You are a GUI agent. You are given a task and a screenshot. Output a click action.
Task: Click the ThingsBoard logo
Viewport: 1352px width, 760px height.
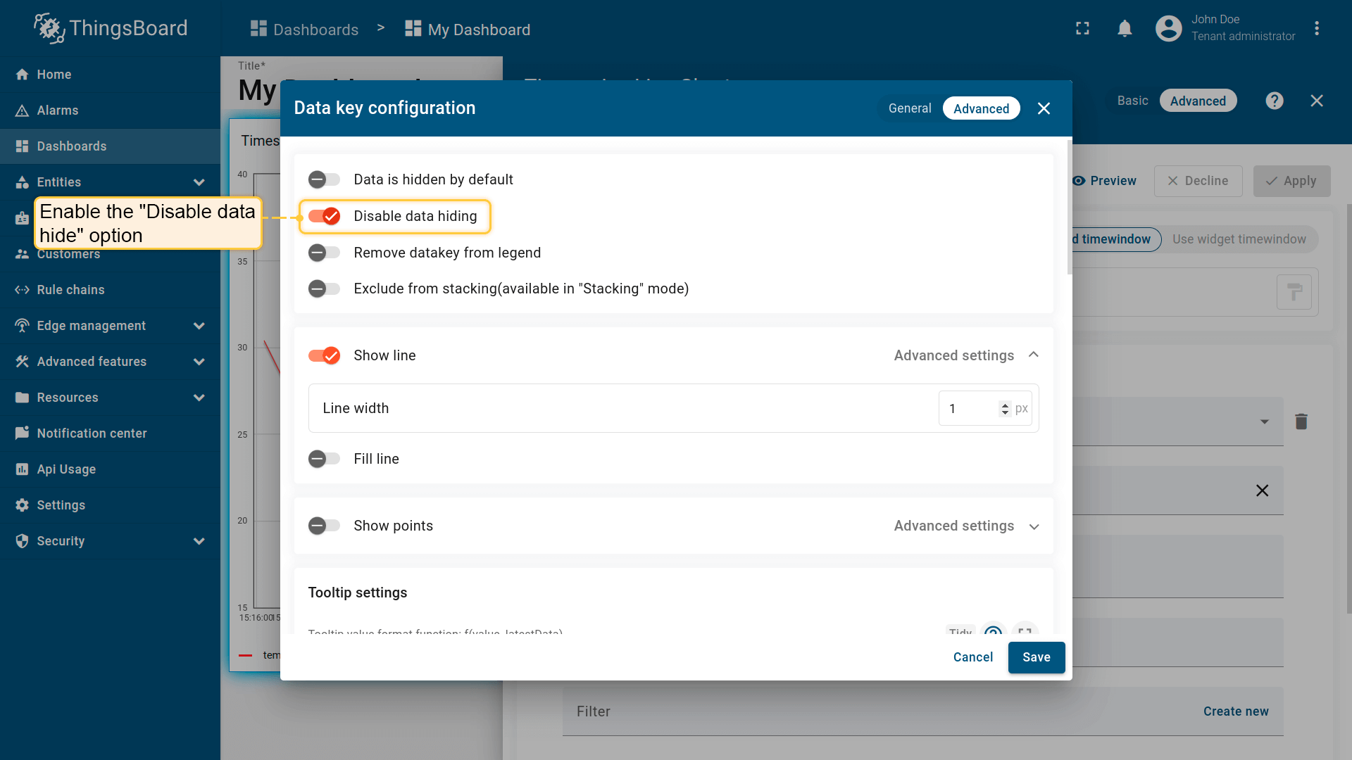[x=111, y=28]
